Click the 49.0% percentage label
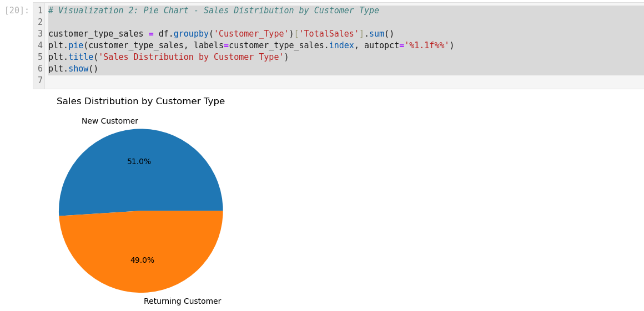644x311 pixels. (142, 261)
